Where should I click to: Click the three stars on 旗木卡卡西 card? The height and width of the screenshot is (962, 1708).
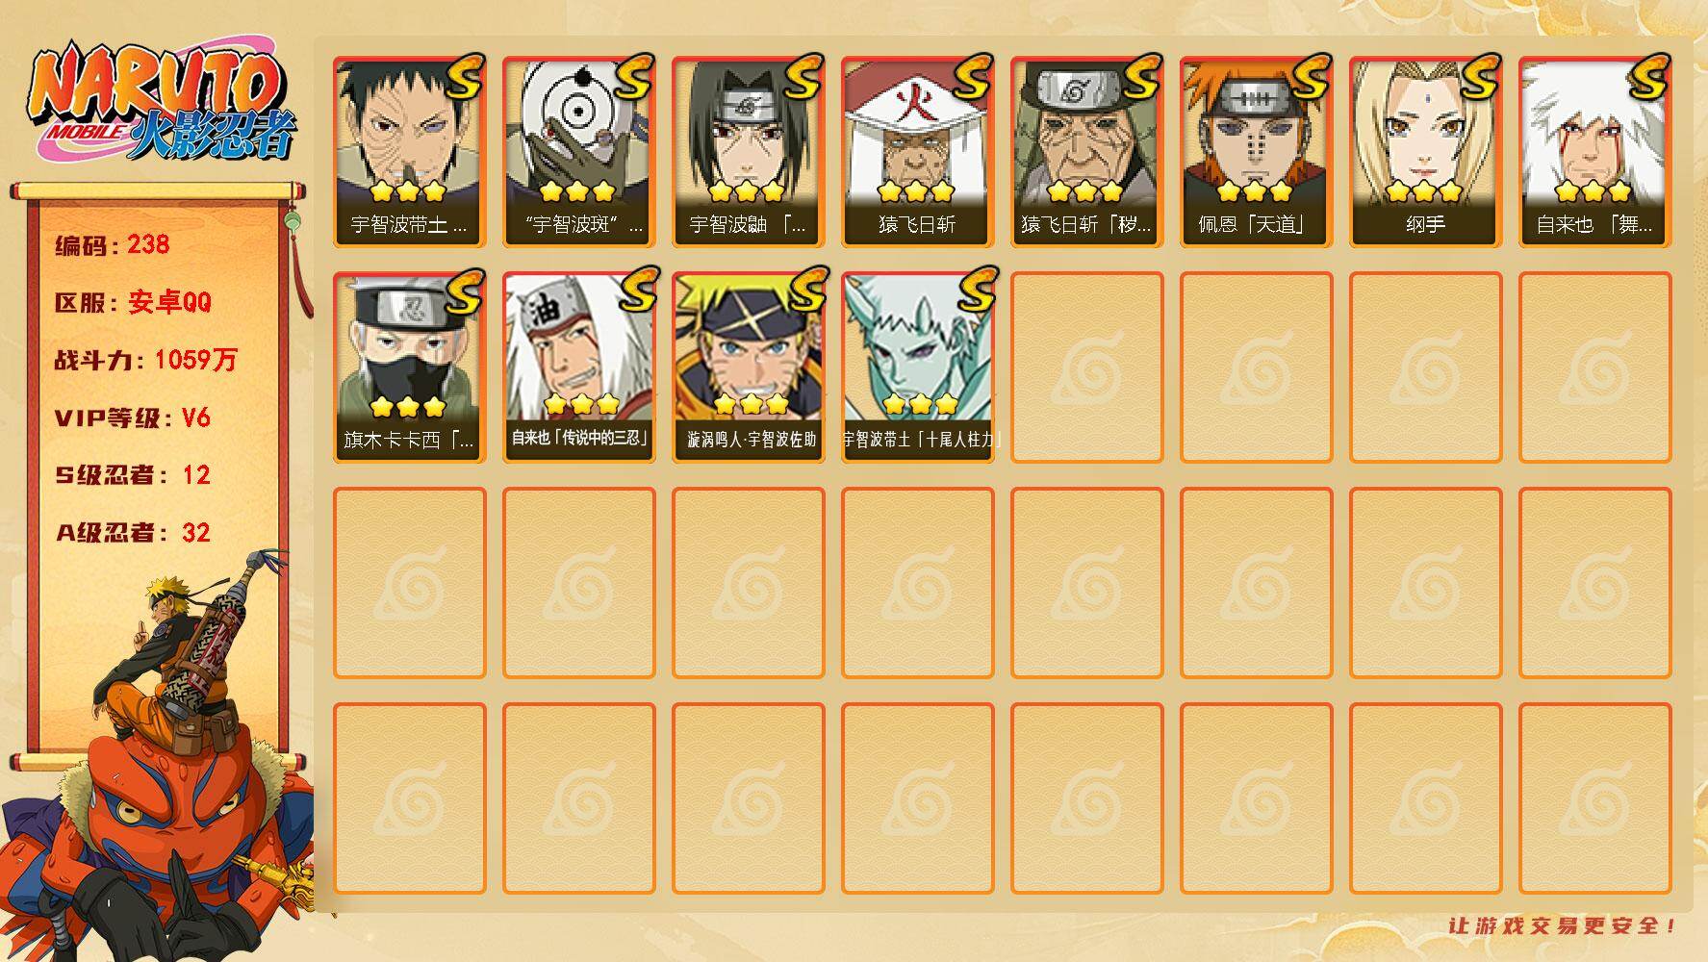(x=408, y=407)
